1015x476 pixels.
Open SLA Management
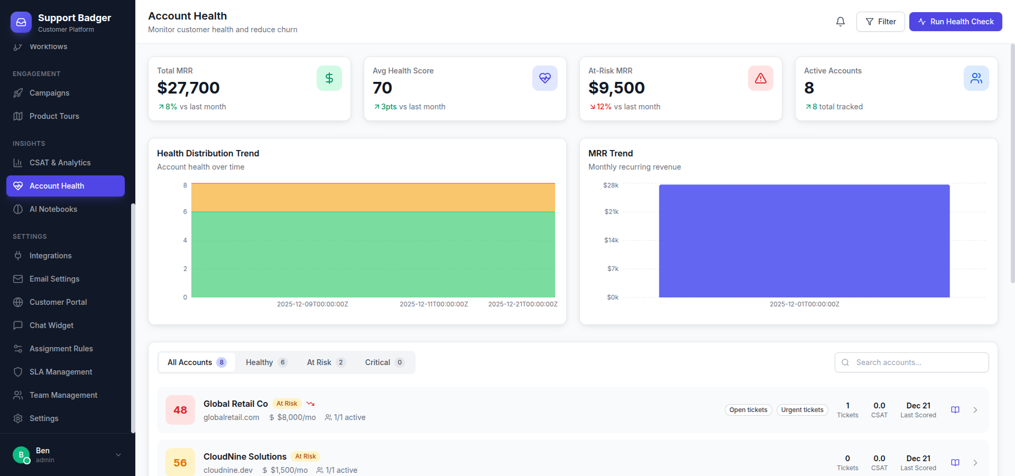pos(60,372)
